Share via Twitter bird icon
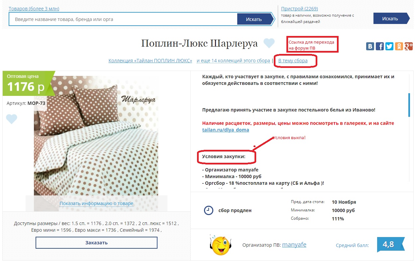This screenshot has width=415, height=262. click(x=389, y=46)
